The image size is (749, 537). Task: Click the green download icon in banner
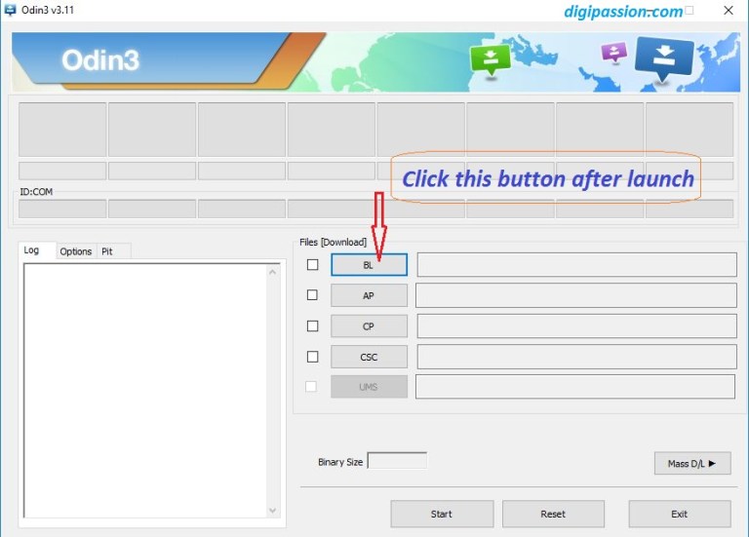(x=491, y=60)
